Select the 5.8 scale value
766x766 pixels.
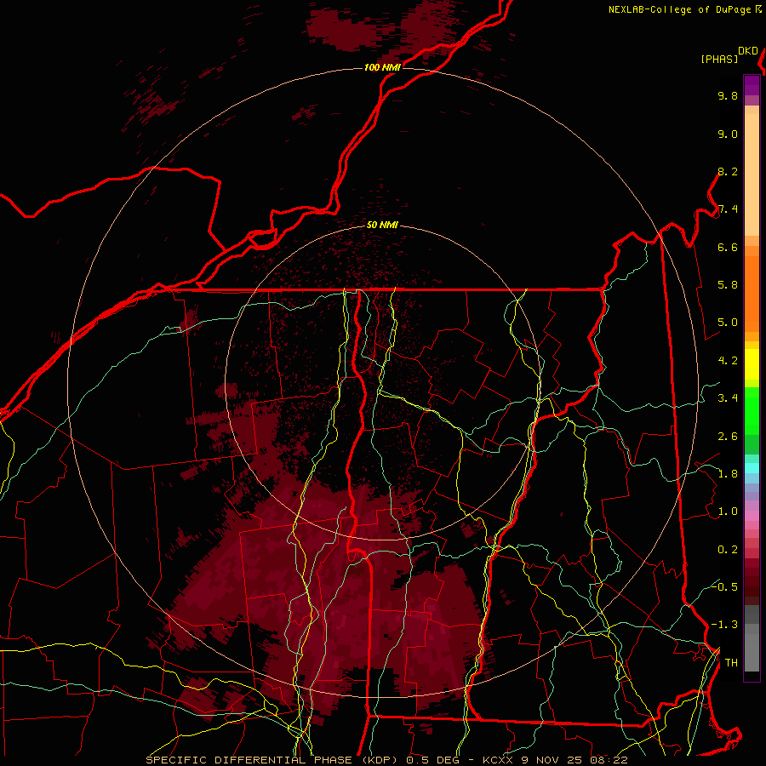pyautogui.click(x=728, y=285)
